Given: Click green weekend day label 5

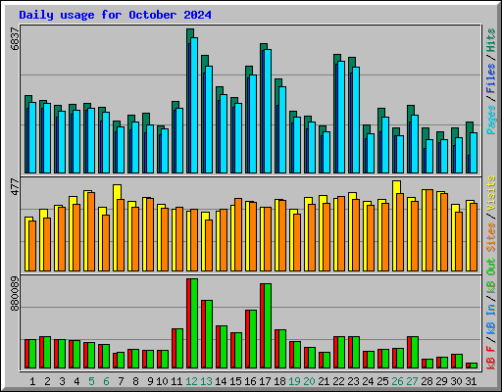Looking at the screenshot, I should pyautogui.click(x=91, y=381).
